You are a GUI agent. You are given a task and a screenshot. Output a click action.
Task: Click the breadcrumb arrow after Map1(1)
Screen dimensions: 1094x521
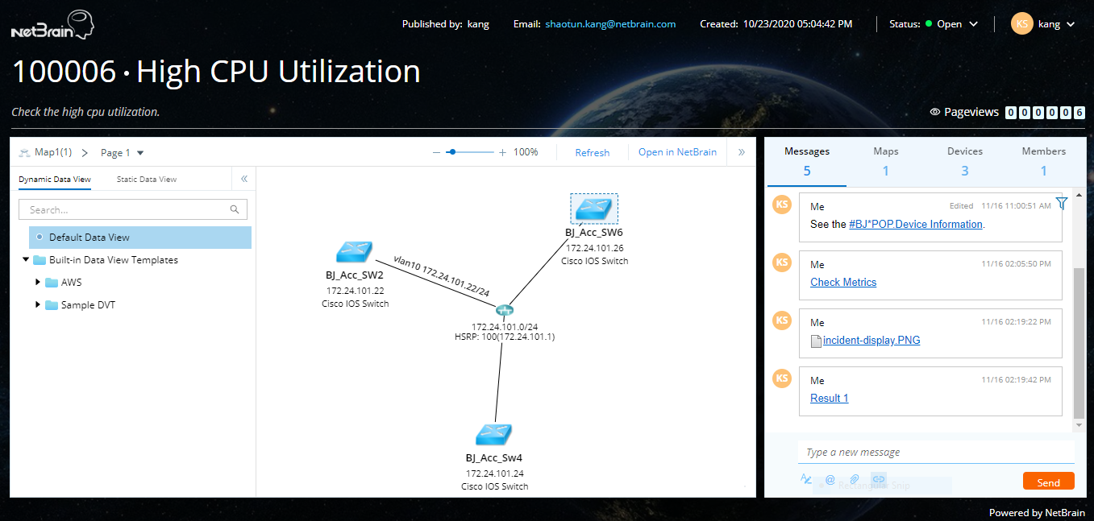coord(85,152)
